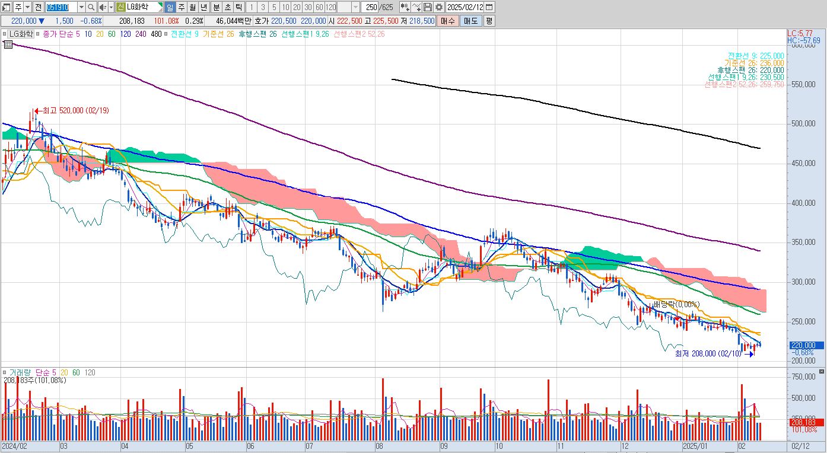Select the 5 interval preset button
The image size is (827, 453).
click(273, 7)
